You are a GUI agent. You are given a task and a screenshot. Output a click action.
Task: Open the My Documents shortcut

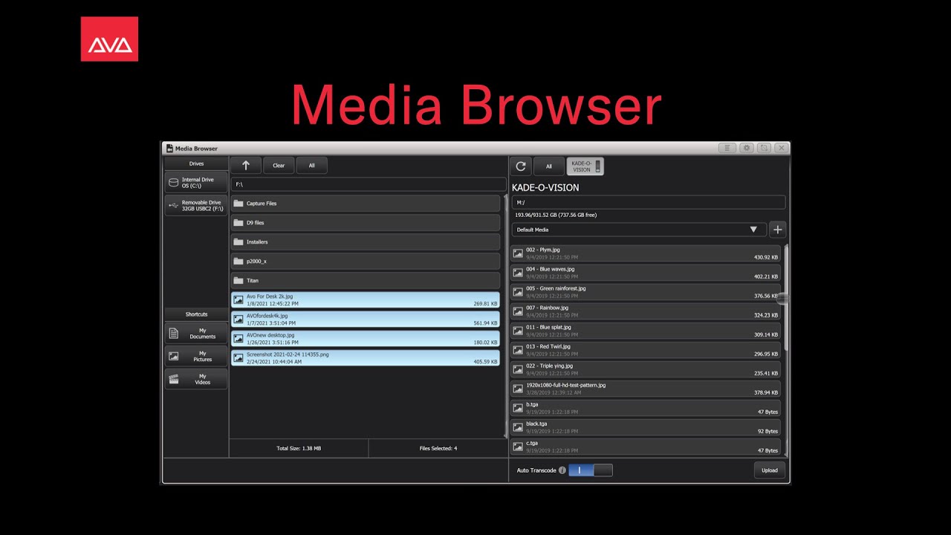(196, 334)
